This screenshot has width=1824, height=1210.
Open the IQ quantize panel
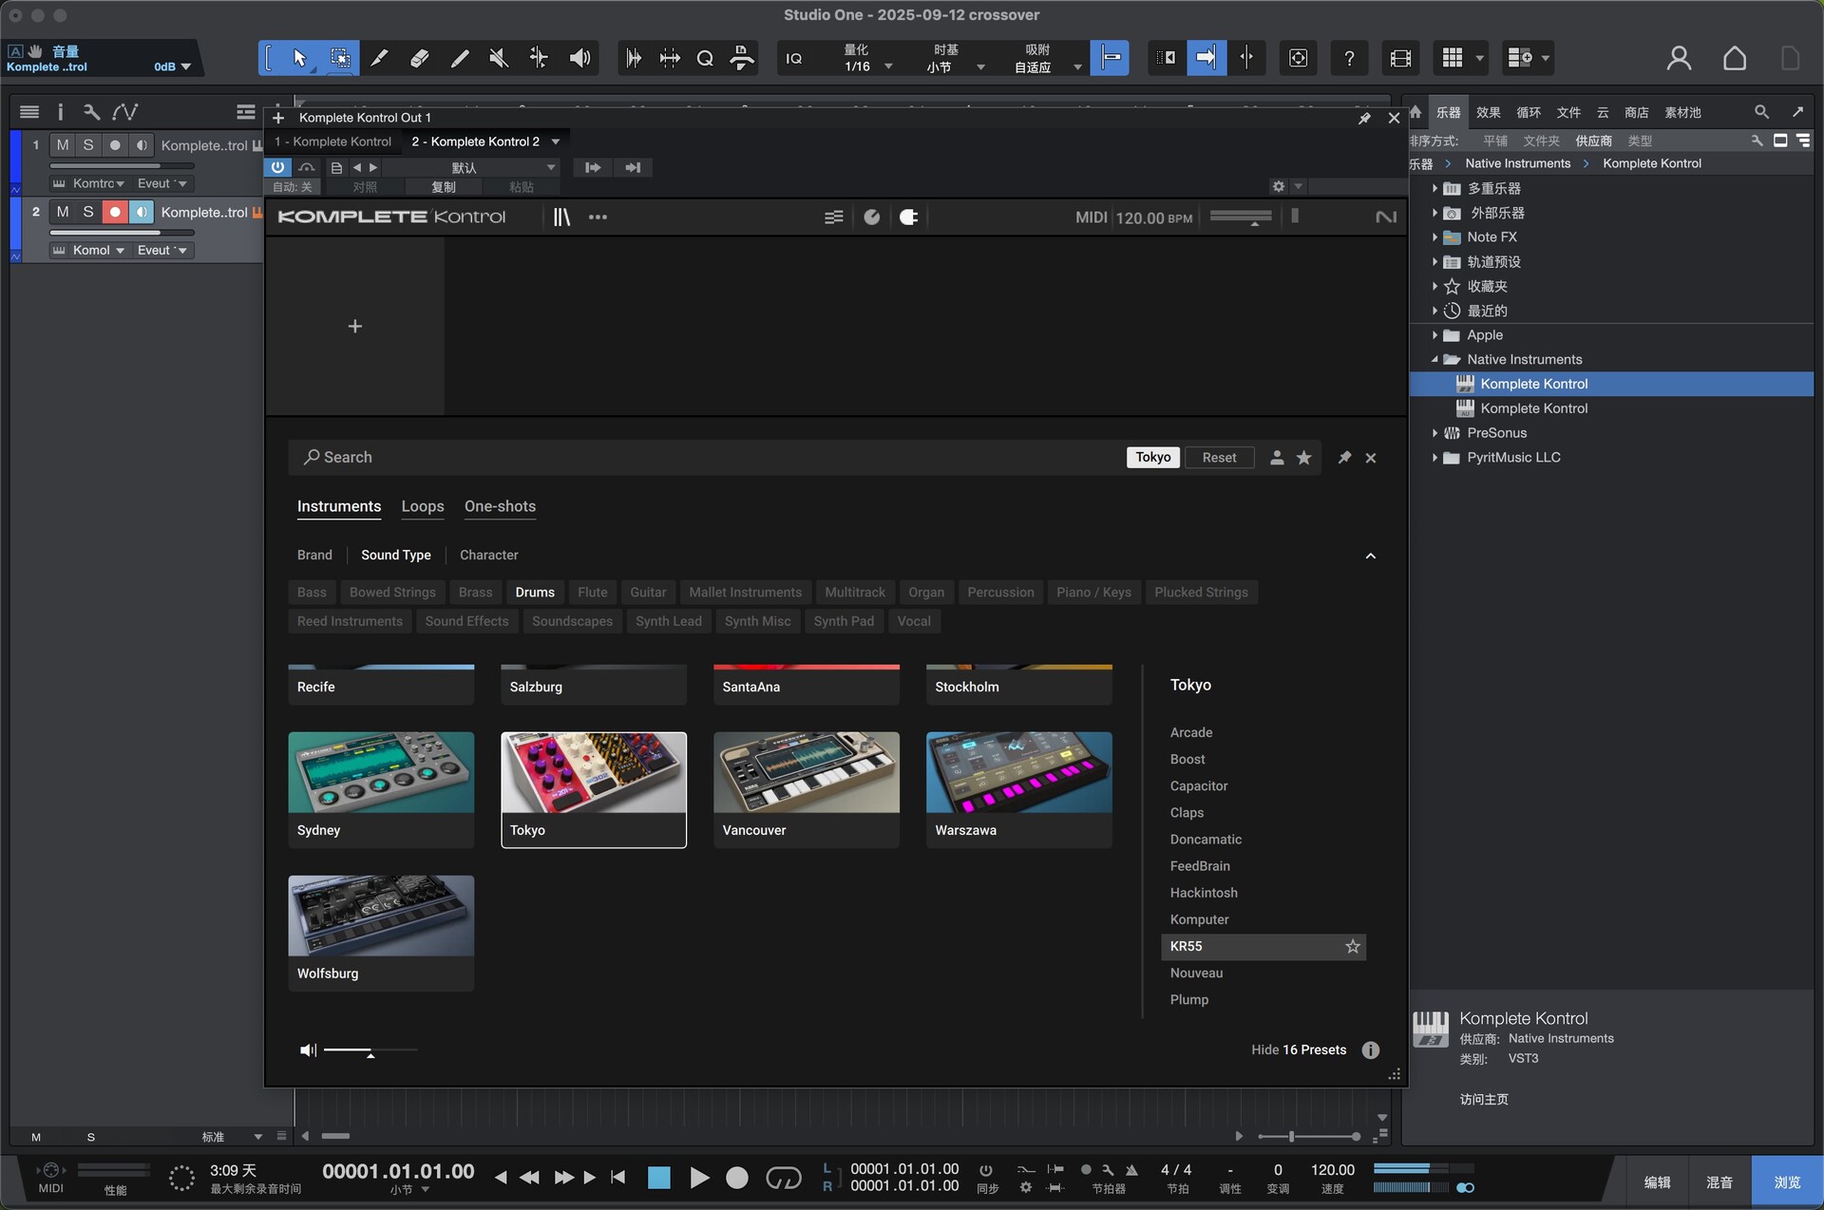click(794, 58)
